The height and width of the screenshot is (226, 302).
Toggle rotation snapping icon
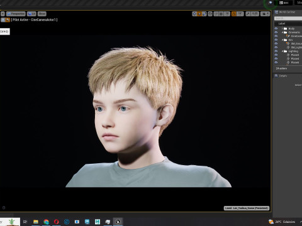[234, 14]
